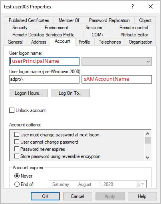This screenshot has height=204, width=161.
Task: Open the Logon Hours dialog
Action: point(29,93)
